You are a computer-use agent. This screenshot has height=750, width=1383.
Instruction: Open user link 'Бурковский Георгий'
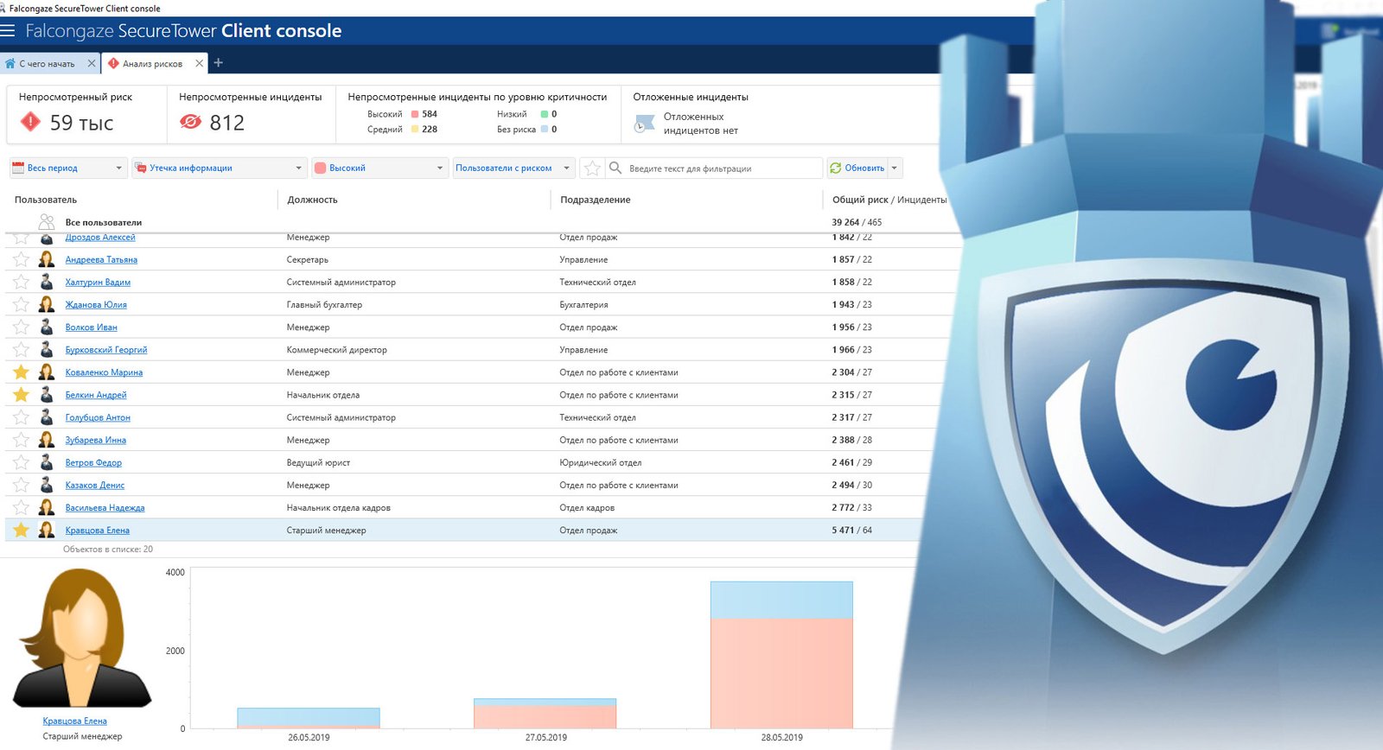(106, 350)
